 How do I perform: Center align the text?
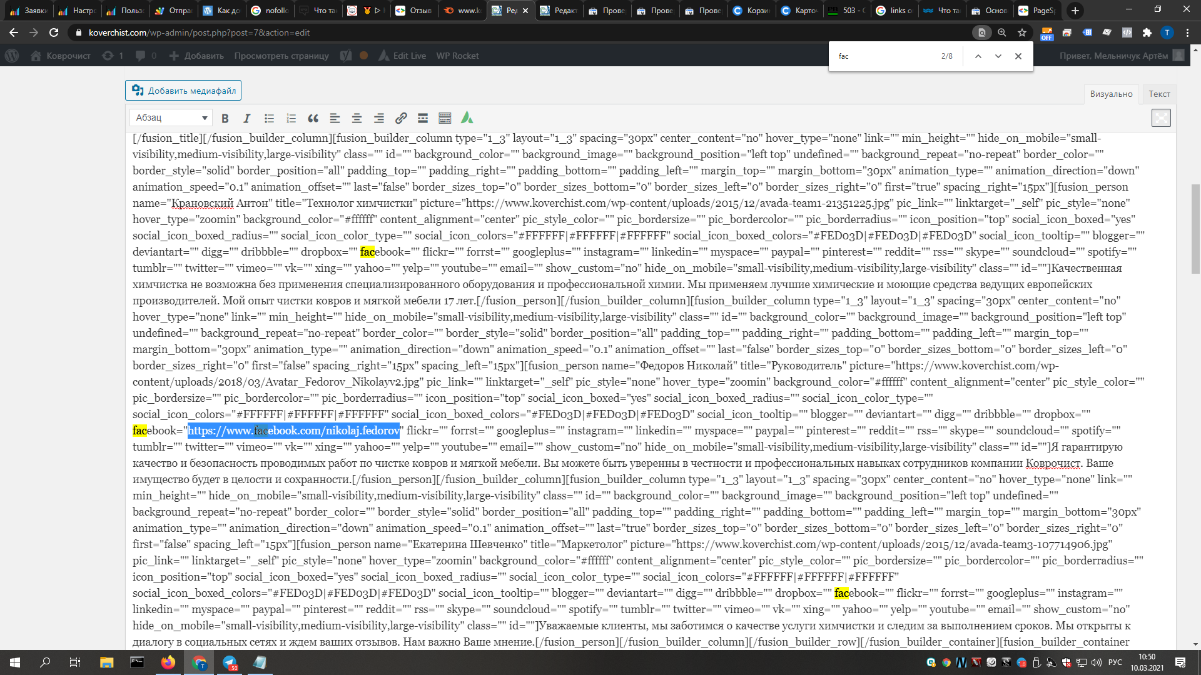coord(357,118)
